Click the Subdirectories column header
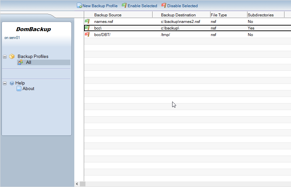291x187 pixels. [x=261, y=15]
